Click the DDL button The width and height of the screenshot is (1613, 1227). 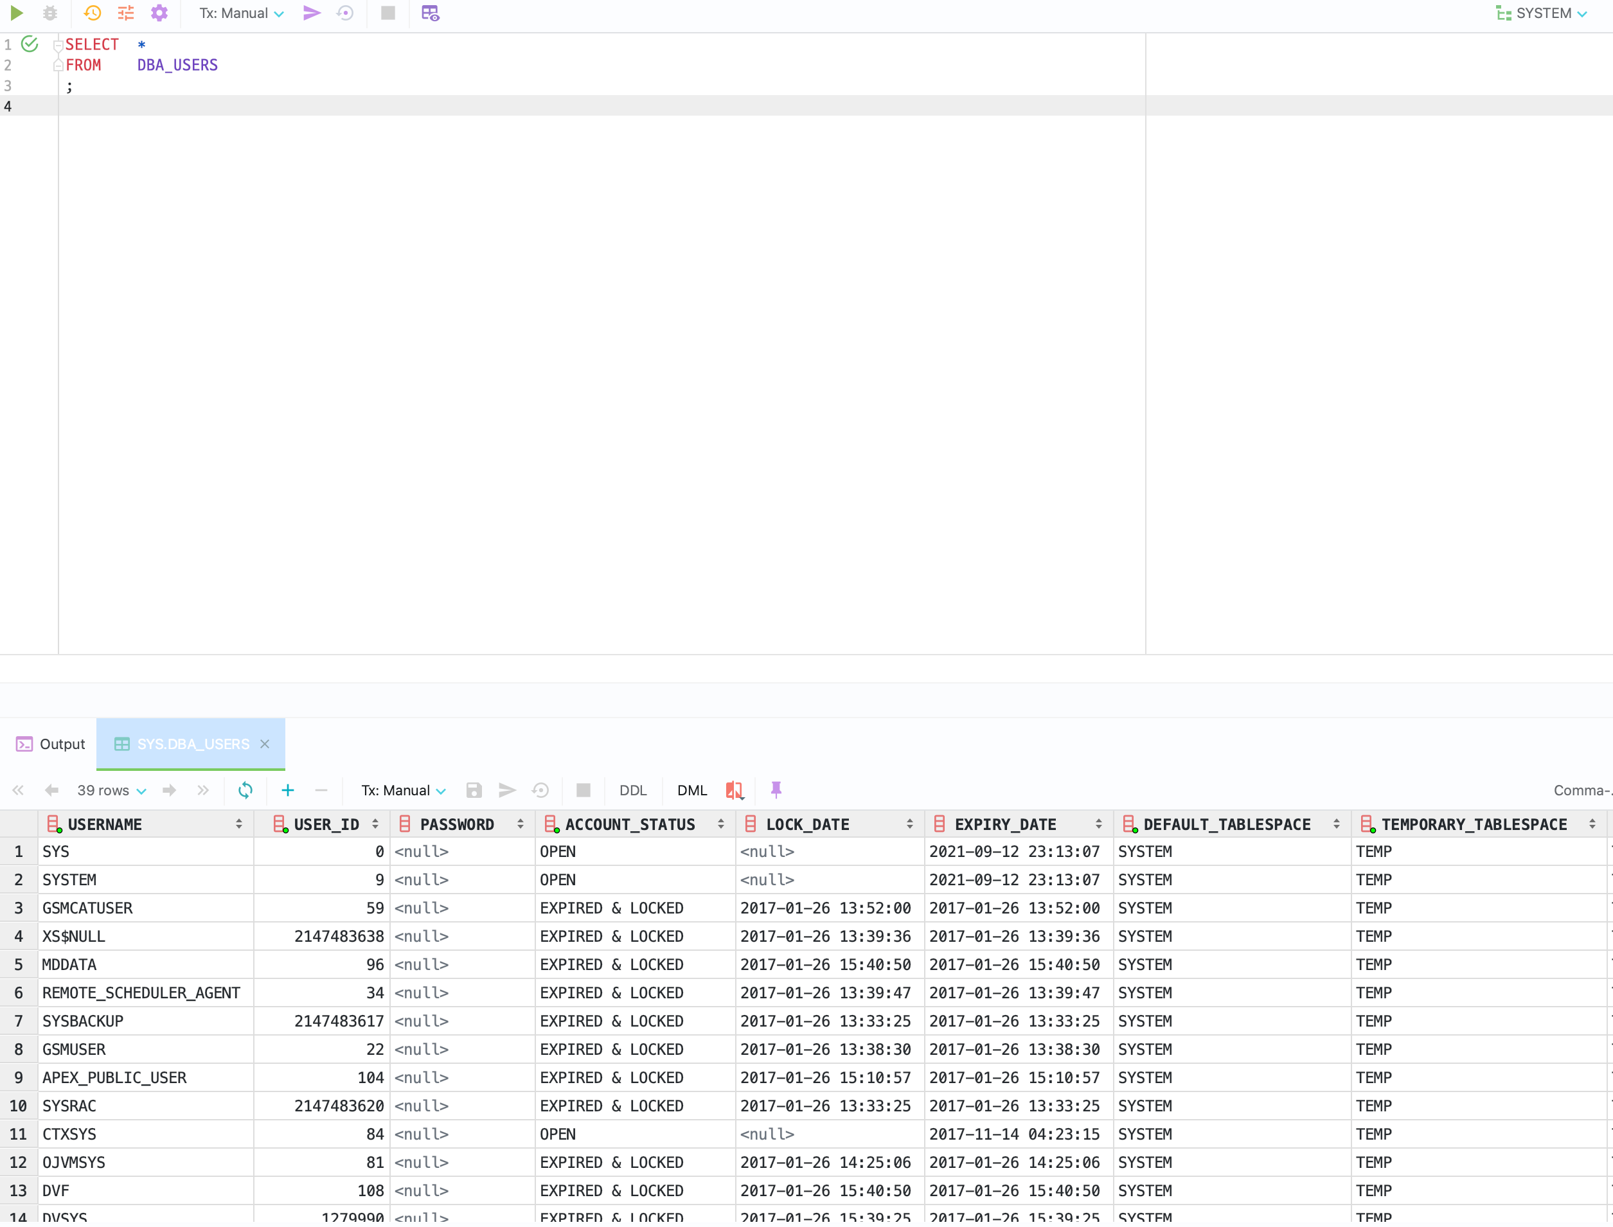[632, 790]
